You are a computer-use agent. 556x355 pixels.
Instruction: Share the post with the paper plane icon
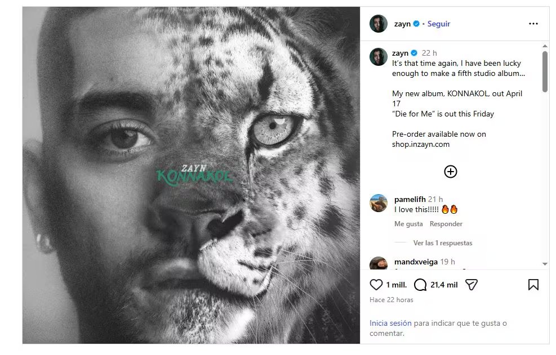[x=472, y=285]
